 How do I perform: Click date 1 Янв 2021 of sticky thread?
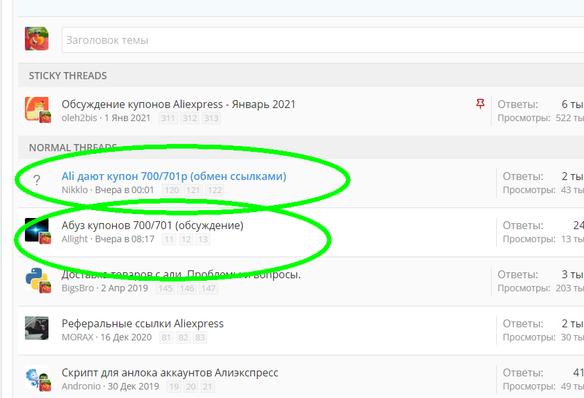127,118
